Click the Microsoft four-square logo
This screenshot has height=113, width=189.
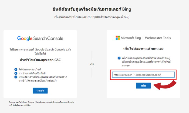[118, 38]
